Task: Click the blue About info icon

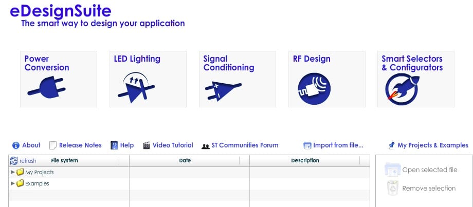Action: coord(16,145)
